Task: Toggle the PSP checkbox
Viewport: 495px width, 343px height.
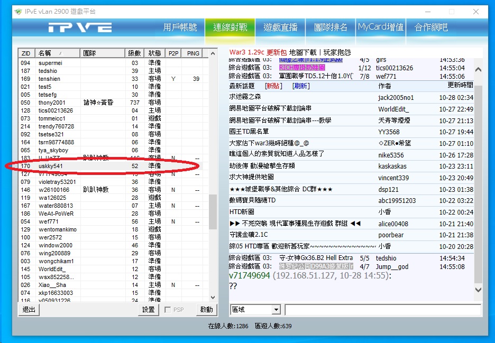Action: coord(168,310)
